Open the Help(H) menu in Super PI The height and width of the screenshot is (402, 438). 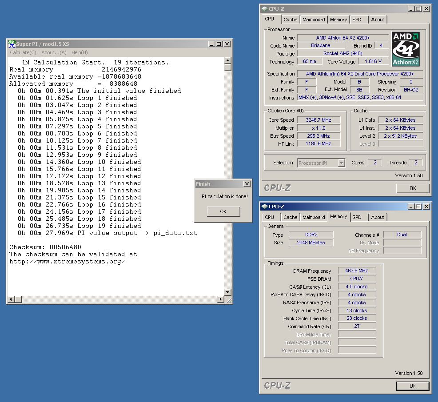[x=80, y=52]
